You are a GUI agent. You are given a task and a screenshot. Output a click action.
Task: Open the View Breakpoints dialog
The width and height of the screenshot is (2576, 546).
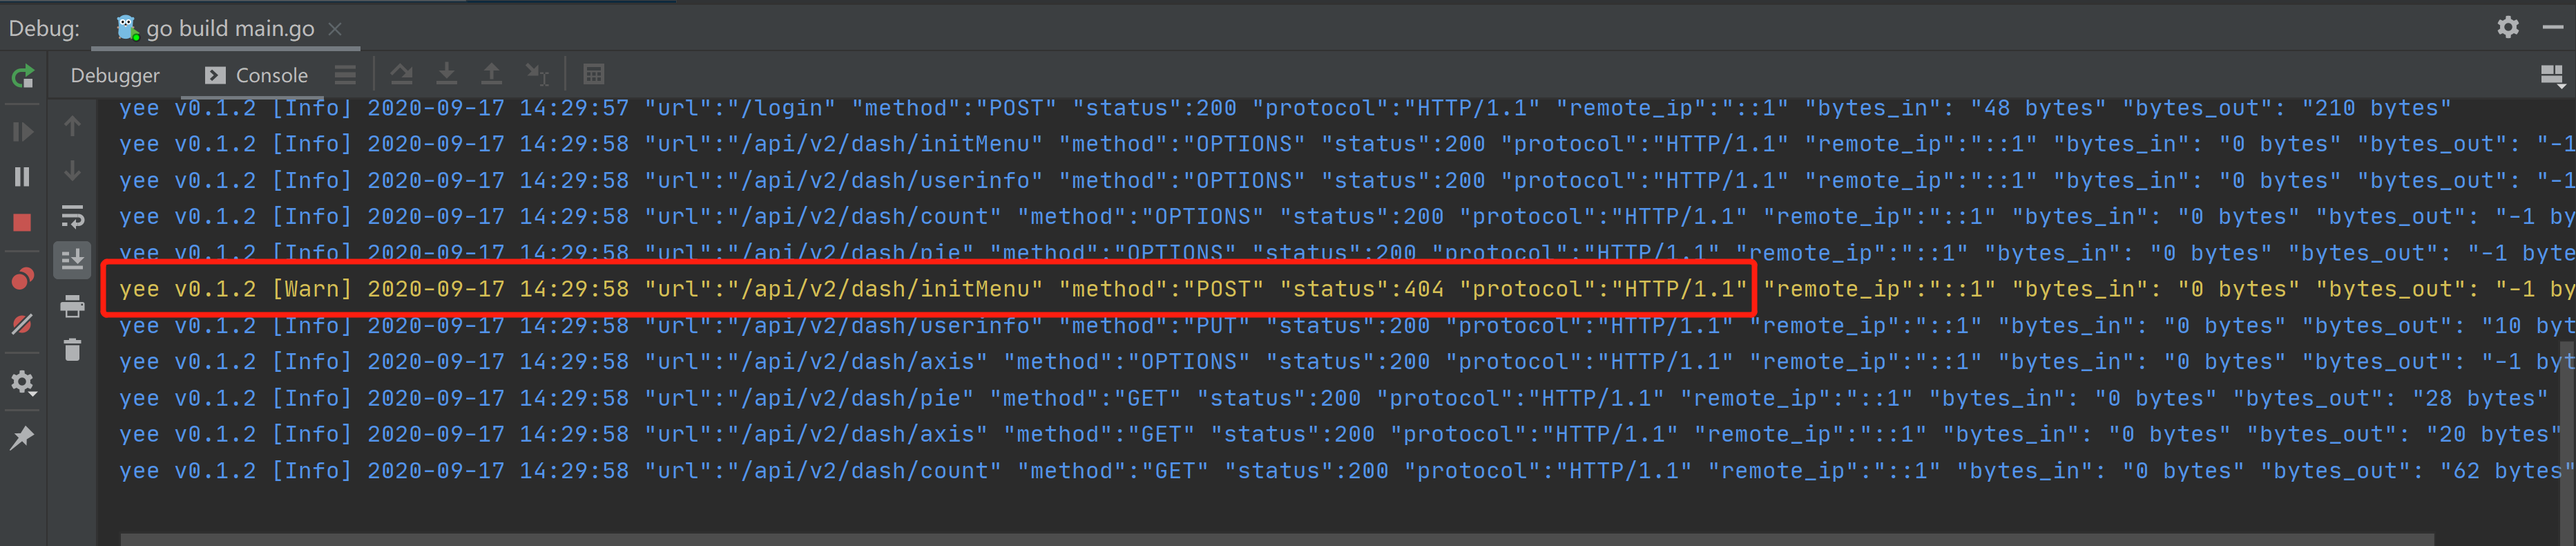(x=22, y=277)
